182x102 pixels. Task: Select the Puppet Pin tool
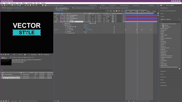36,5
